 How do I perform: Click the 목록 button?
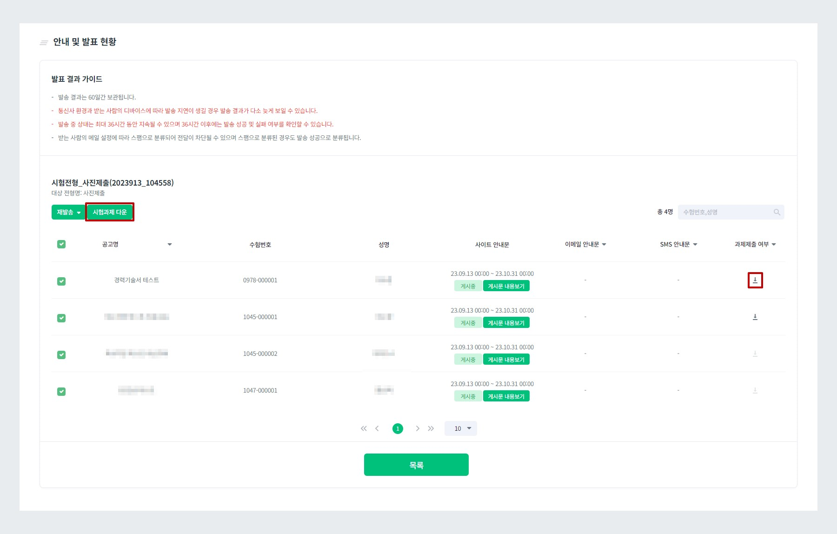416,465
